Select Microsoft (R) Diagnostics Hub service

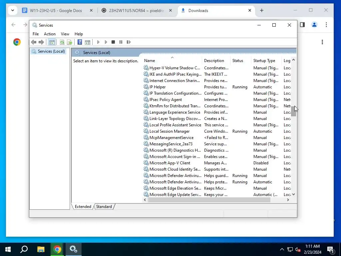pyautogui.click(x=217, y=150)
